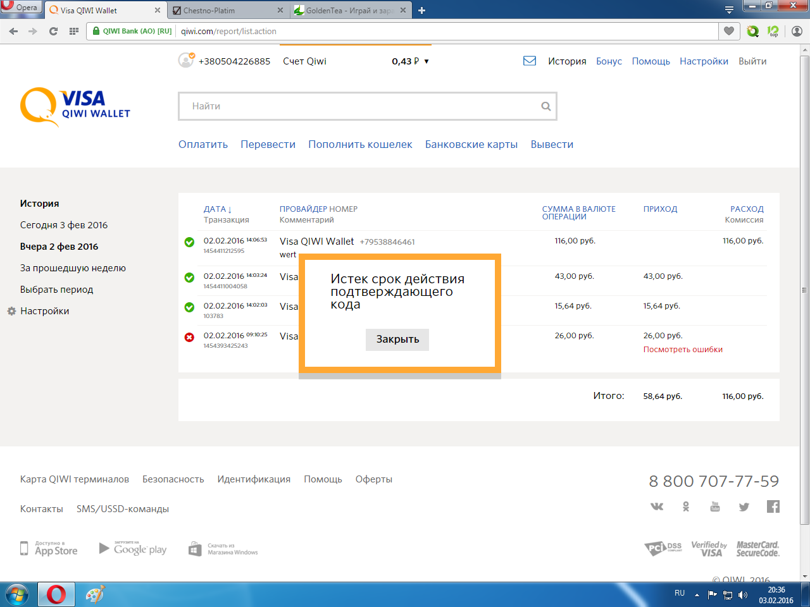Viewport: 810px width, 607px height.
Task: Open the Вывести link
Action: (552, 145)
